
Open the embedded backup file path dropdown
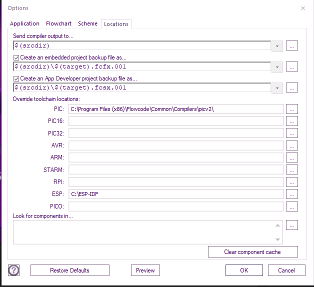(x=277, y=67)
